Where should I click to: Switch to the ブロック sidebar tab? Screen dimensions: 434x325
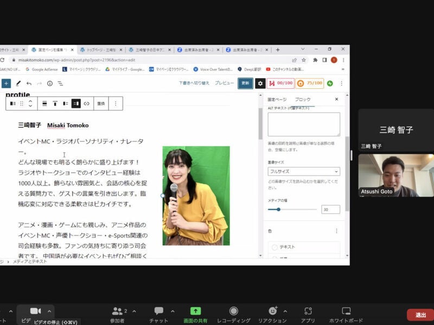point(303,99)
